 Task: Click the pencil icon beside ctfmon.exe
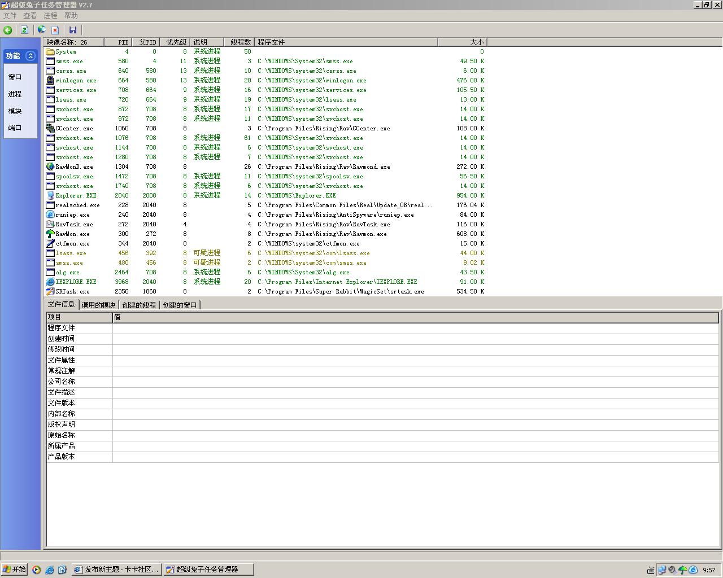click(50, 243)
